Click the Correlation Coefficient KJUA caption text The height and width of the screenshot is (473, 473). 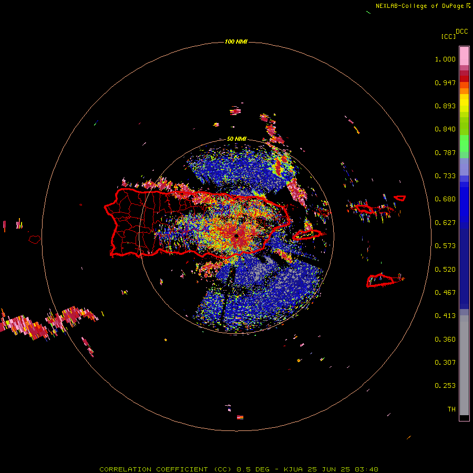[239, 469]
